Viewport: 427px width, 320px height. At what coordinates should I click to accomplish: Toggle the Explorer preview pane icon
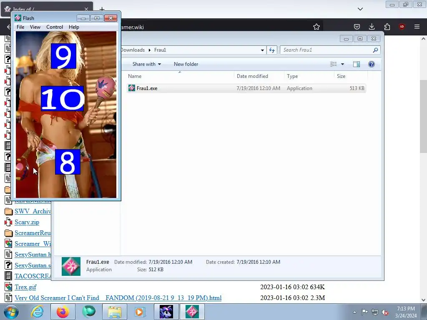tap(357, 64)
